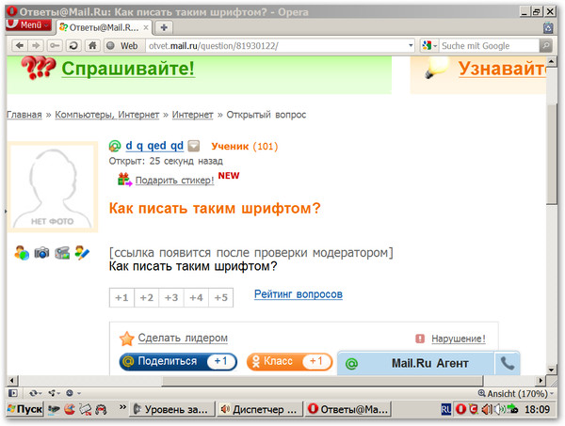Rate the question +5
The image size is (565, 426).
pyautogui.click(x=221, y=297)
